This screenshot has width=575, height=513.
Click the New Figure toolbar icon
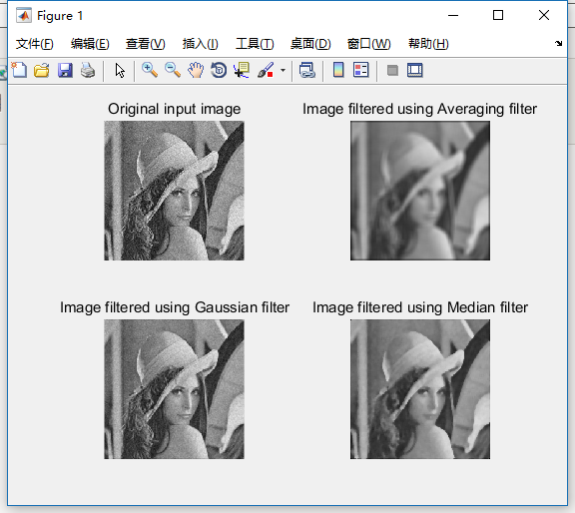point(19,70)
